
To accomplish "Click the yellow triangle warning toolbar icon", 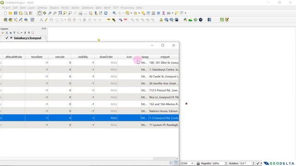I will [161, 20].
